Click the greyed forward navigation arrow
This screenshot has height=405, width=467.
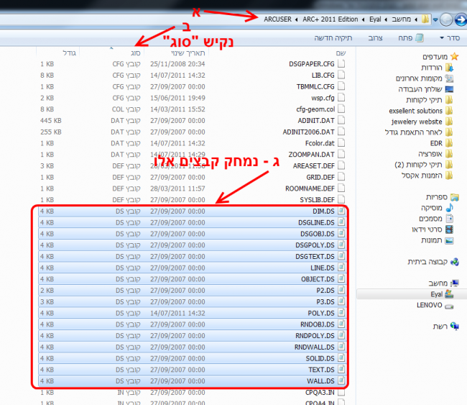coord(444,19)
